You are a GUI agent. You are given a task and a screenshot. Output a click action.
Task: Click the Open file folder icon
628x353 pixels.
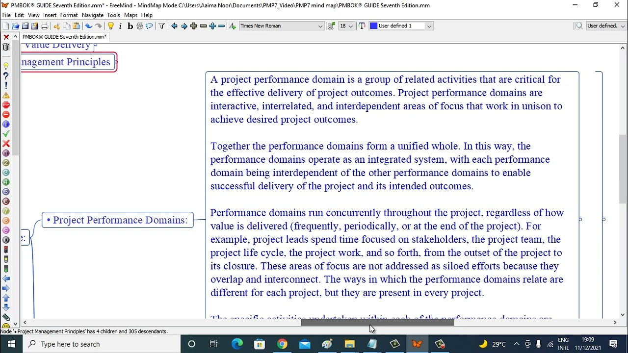[15, 26]
